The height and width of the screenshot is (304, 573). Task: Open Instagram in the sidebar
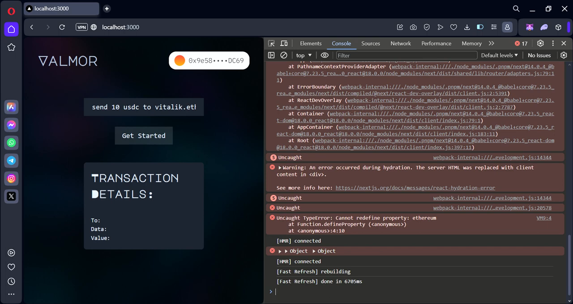coord(11,178)
